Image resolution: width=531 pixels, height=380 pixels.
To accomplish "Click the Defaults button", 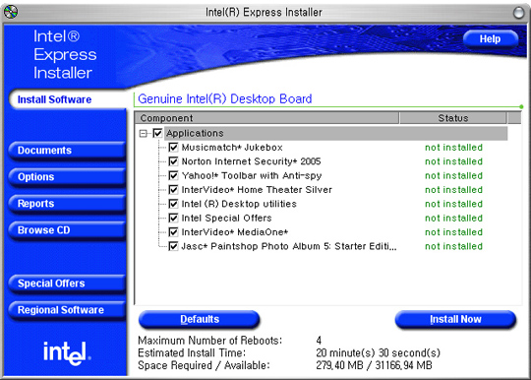I will coord(199,319).
